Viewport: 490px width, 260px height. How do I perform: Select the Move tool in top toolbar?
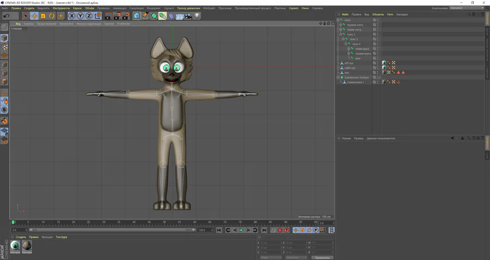(34, 16)
